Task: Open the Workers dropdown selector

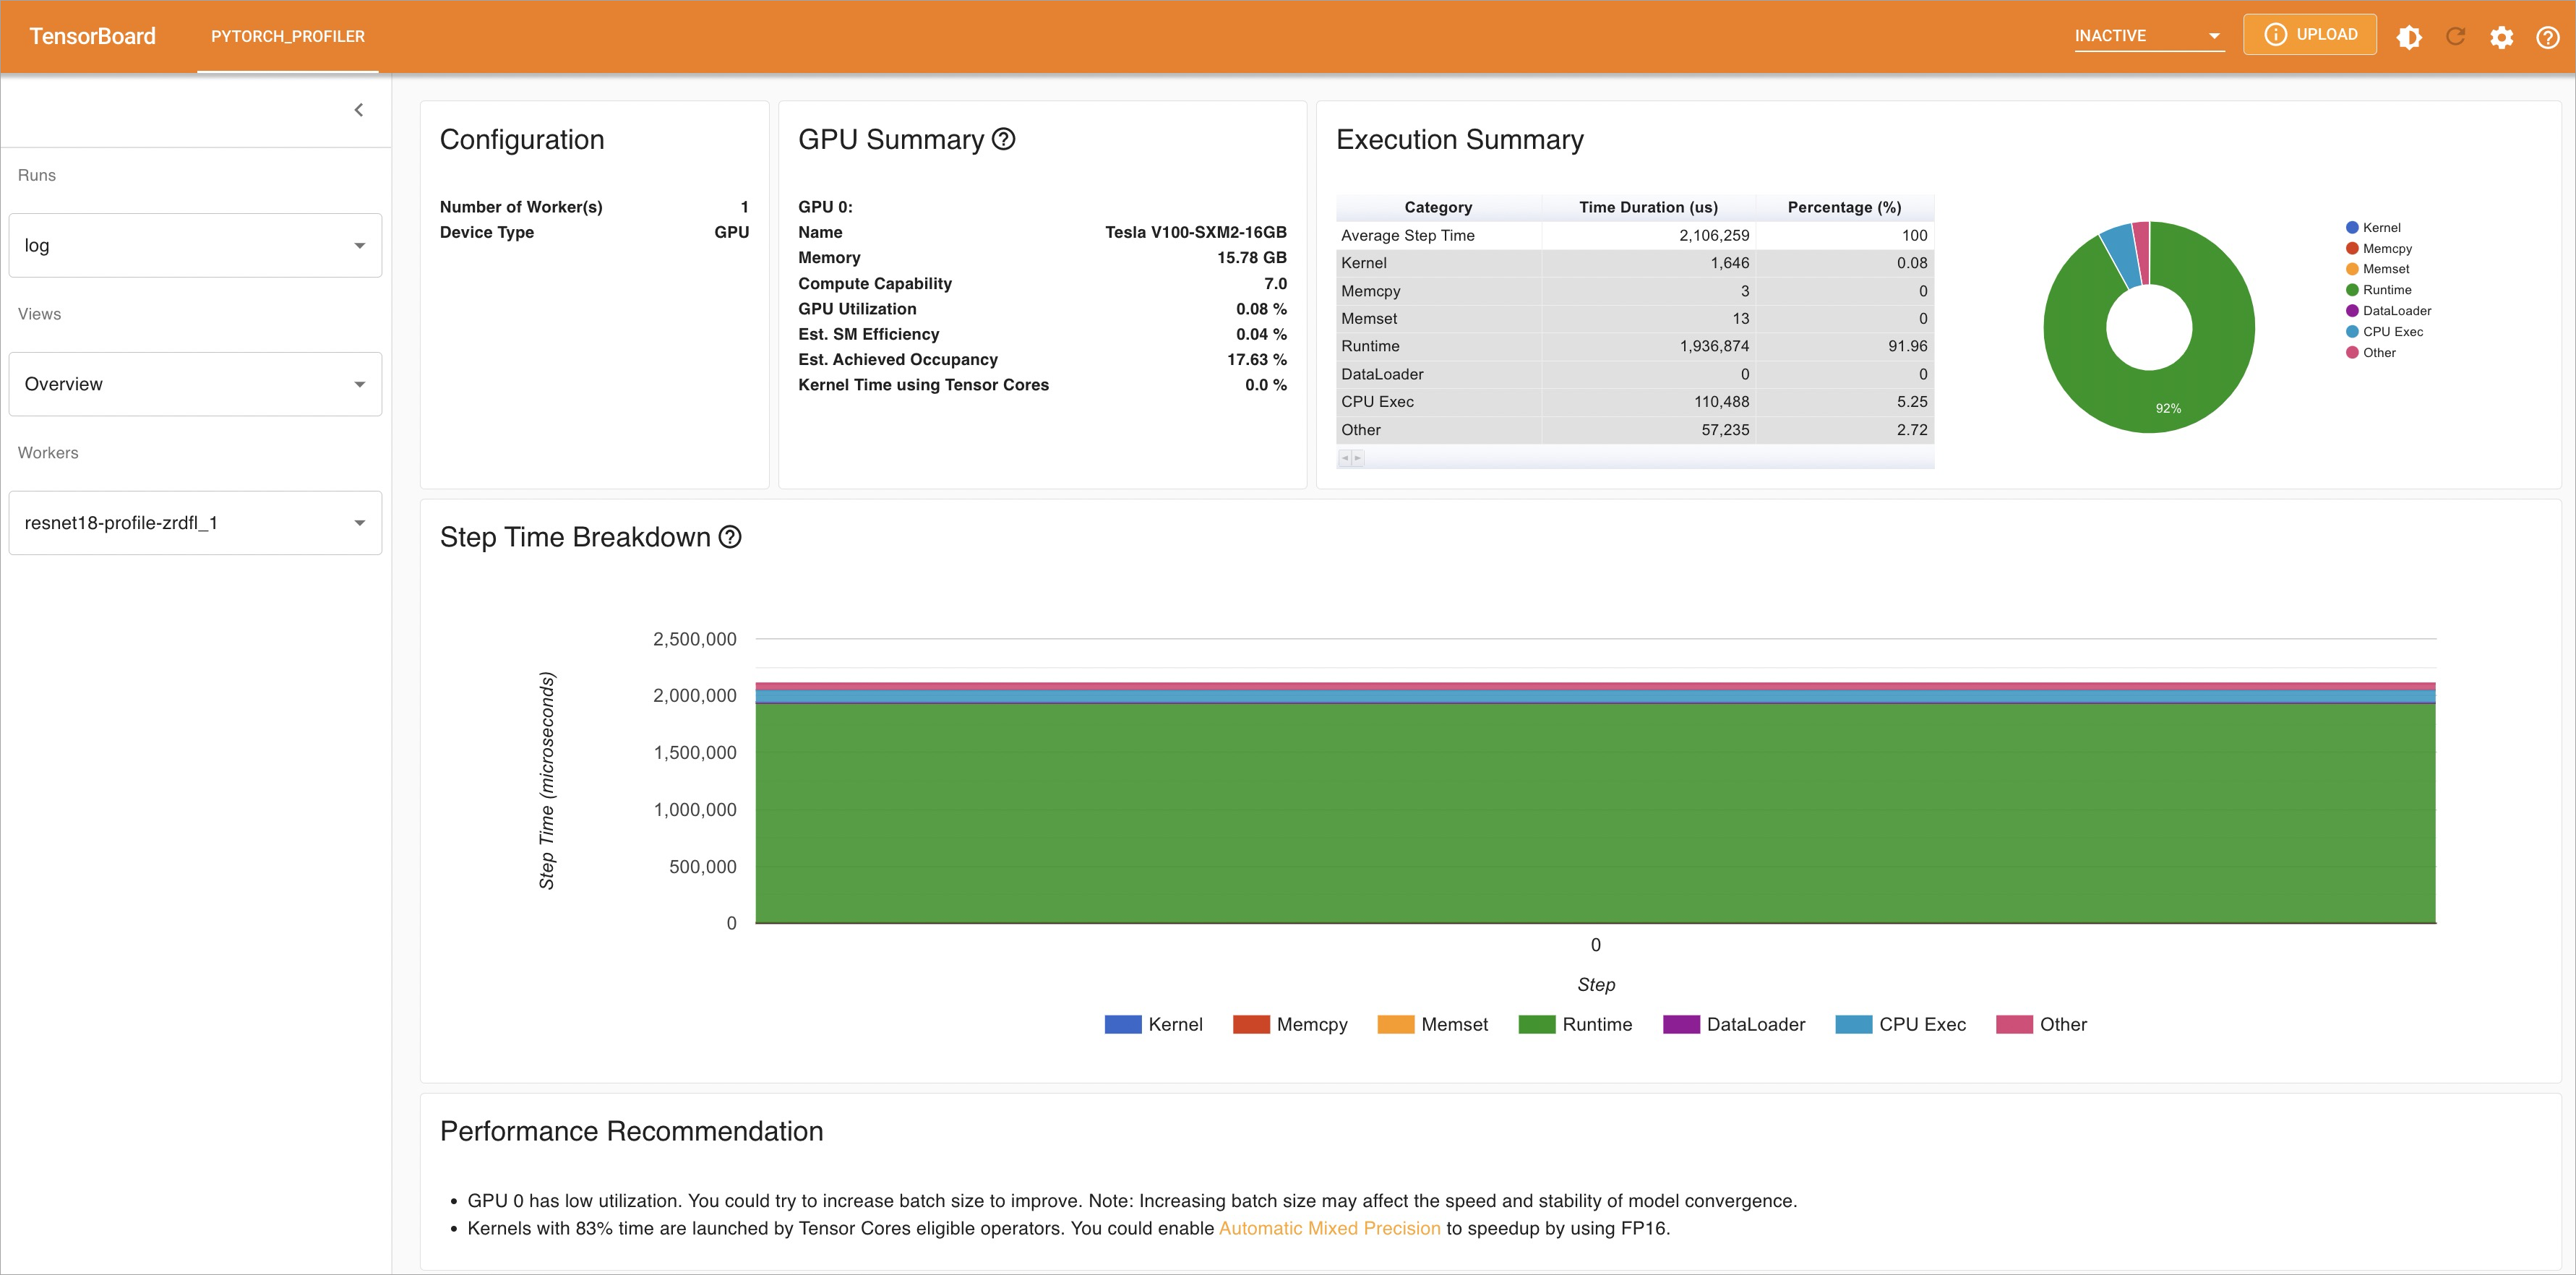Action: [x=192, y=523]
